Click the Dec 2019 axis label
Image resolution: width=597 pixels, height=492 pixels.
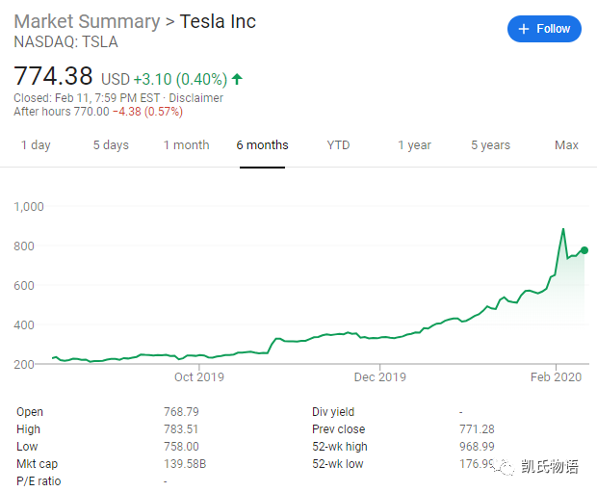click(x=379, y=376)
